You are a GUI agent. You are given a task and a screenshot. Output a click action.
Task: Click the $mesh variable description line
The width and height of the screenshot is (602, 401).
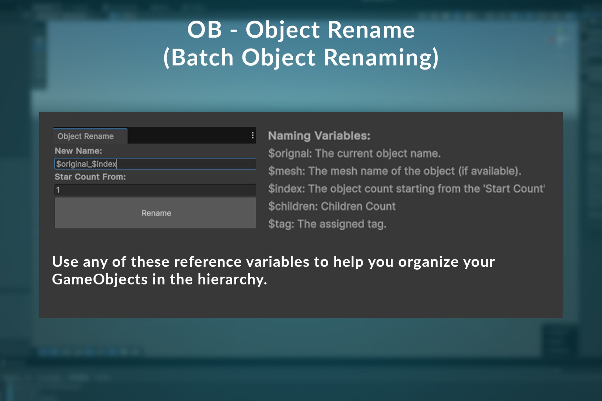click(x=394, y=171)
